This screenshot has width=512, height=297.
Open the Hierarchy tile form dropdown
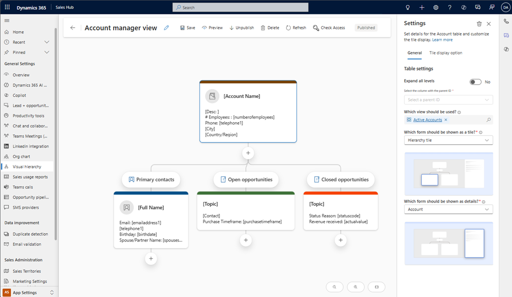(x=448, y=140)
